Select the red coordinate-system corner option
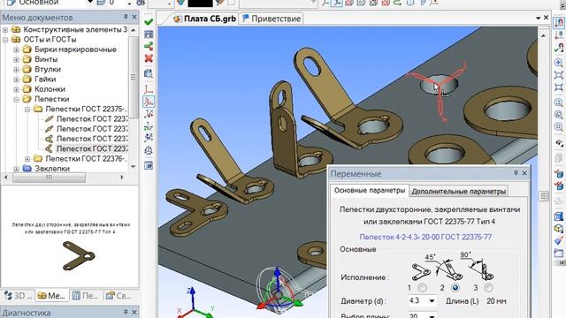Screen dimensions: 566x318 pos(149,88)
